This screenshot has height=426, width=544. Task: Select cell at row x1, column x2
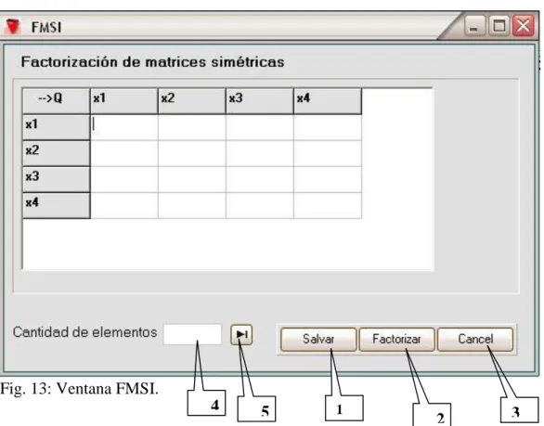point(192,127)
